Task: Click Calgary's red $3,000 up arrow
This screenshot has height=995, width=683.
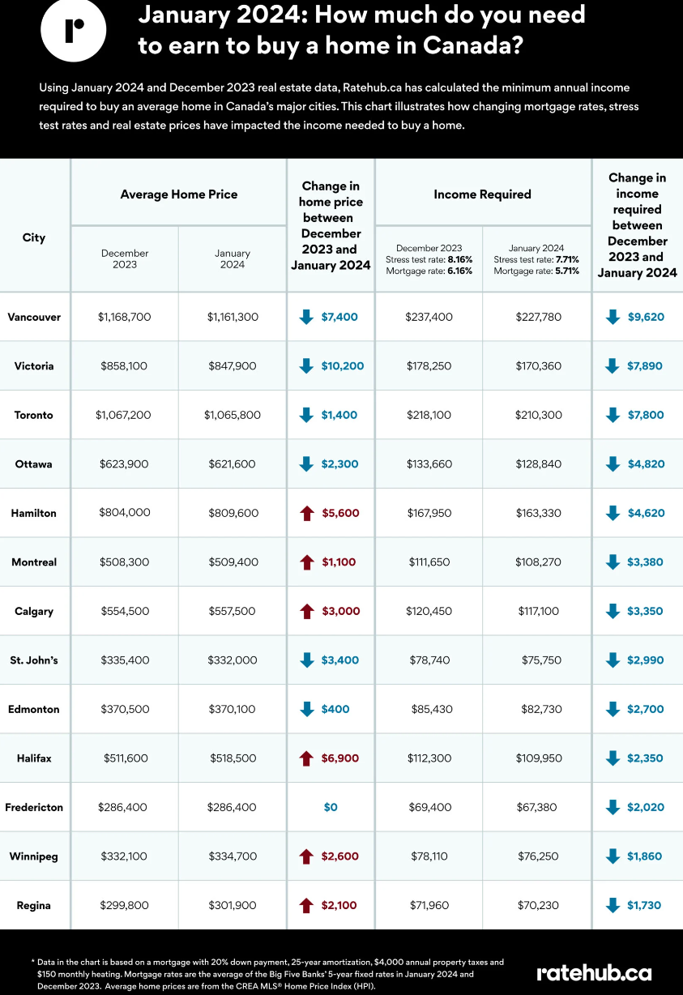Action: (306, 611)
